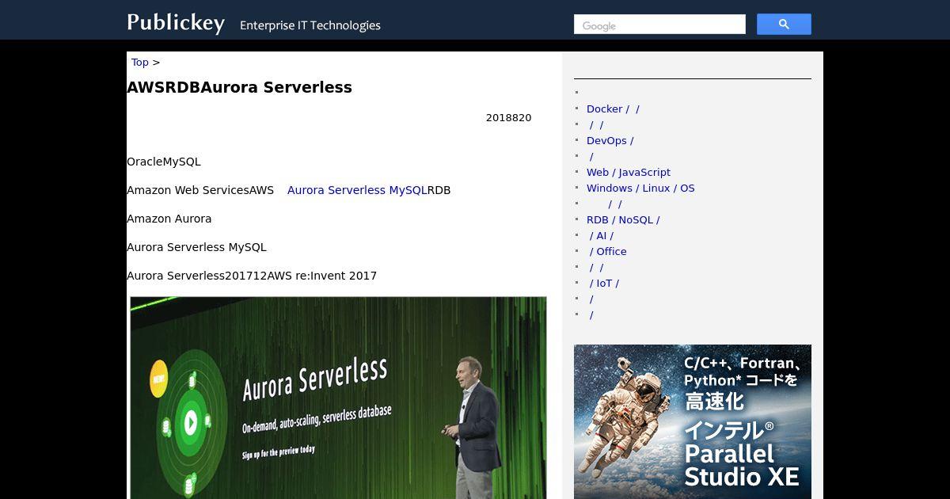Open the Publickey site logo
Image resolution: width=950 pixels, height=499 pixels.
point(176,23)
